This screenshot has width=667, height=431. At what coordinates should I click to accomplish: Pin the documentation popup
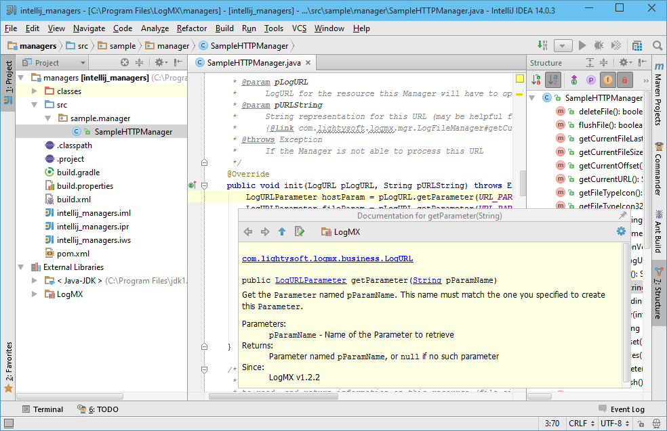(x=623, y=215)
